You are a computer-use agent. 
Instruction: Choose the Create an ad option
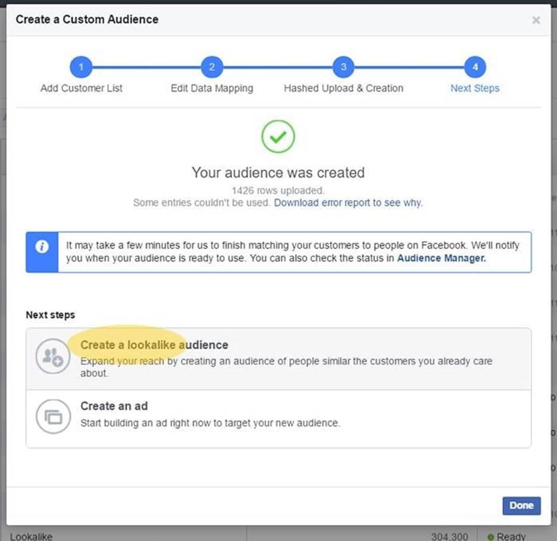point(114,406)
